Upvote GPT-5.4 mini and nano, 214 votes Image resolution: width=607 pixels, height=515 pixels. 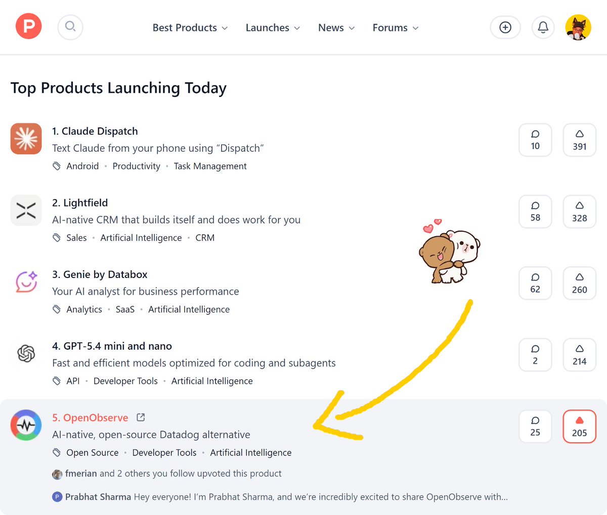click(580, 355)
